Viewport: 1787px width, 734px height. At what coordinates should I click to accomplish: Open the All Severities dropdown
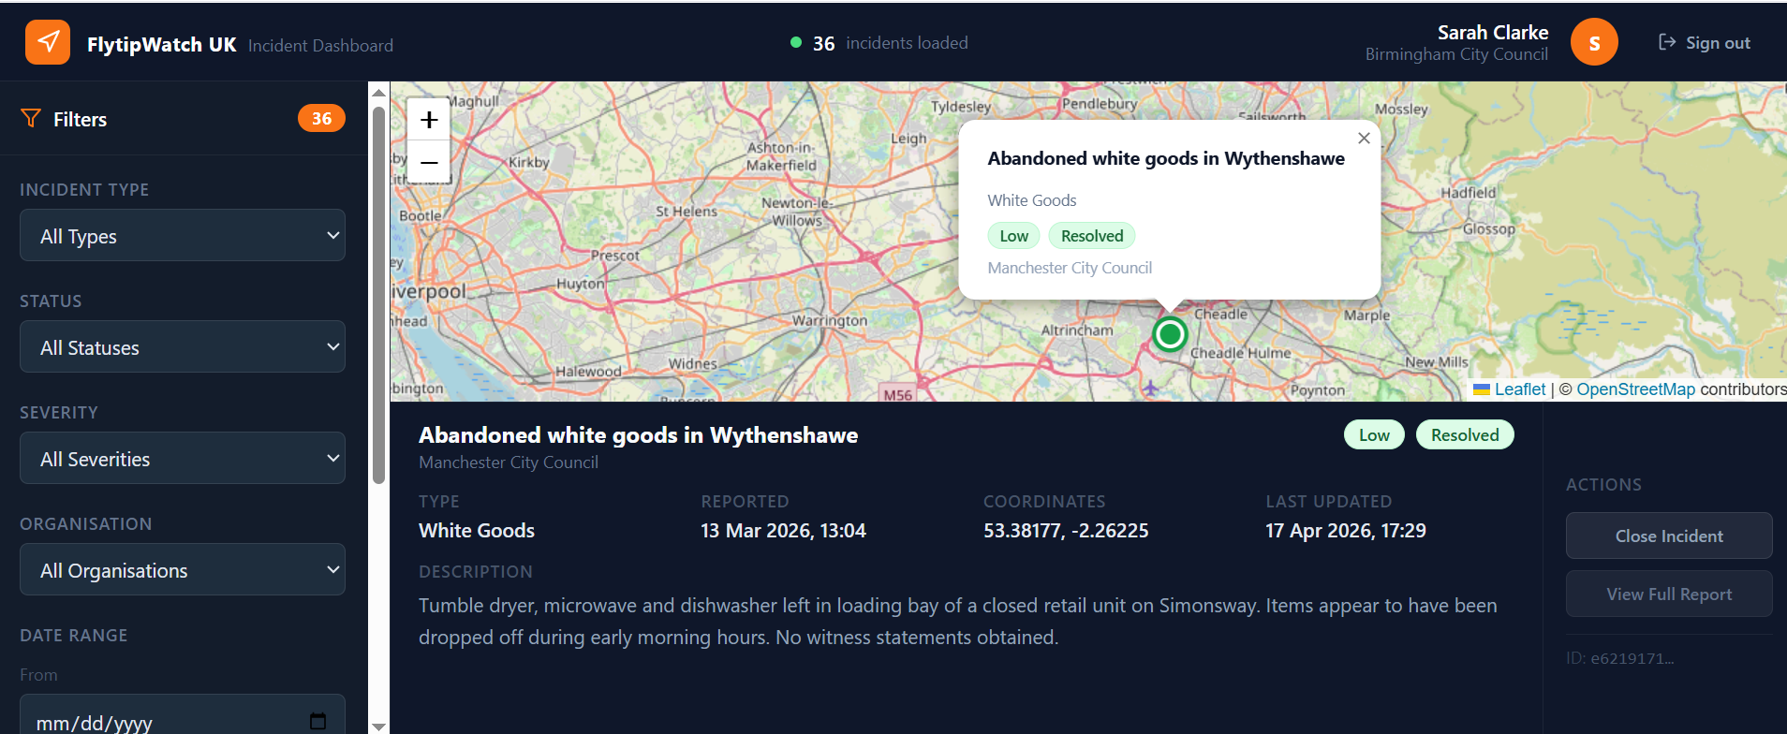pos(183,458)
